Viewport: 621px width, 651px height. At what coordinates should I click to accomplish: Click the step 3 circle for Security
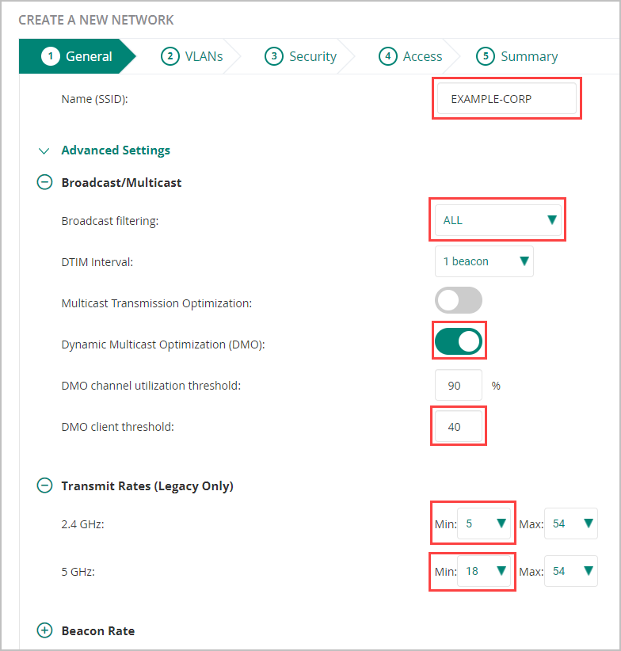[x=274, y=56]
